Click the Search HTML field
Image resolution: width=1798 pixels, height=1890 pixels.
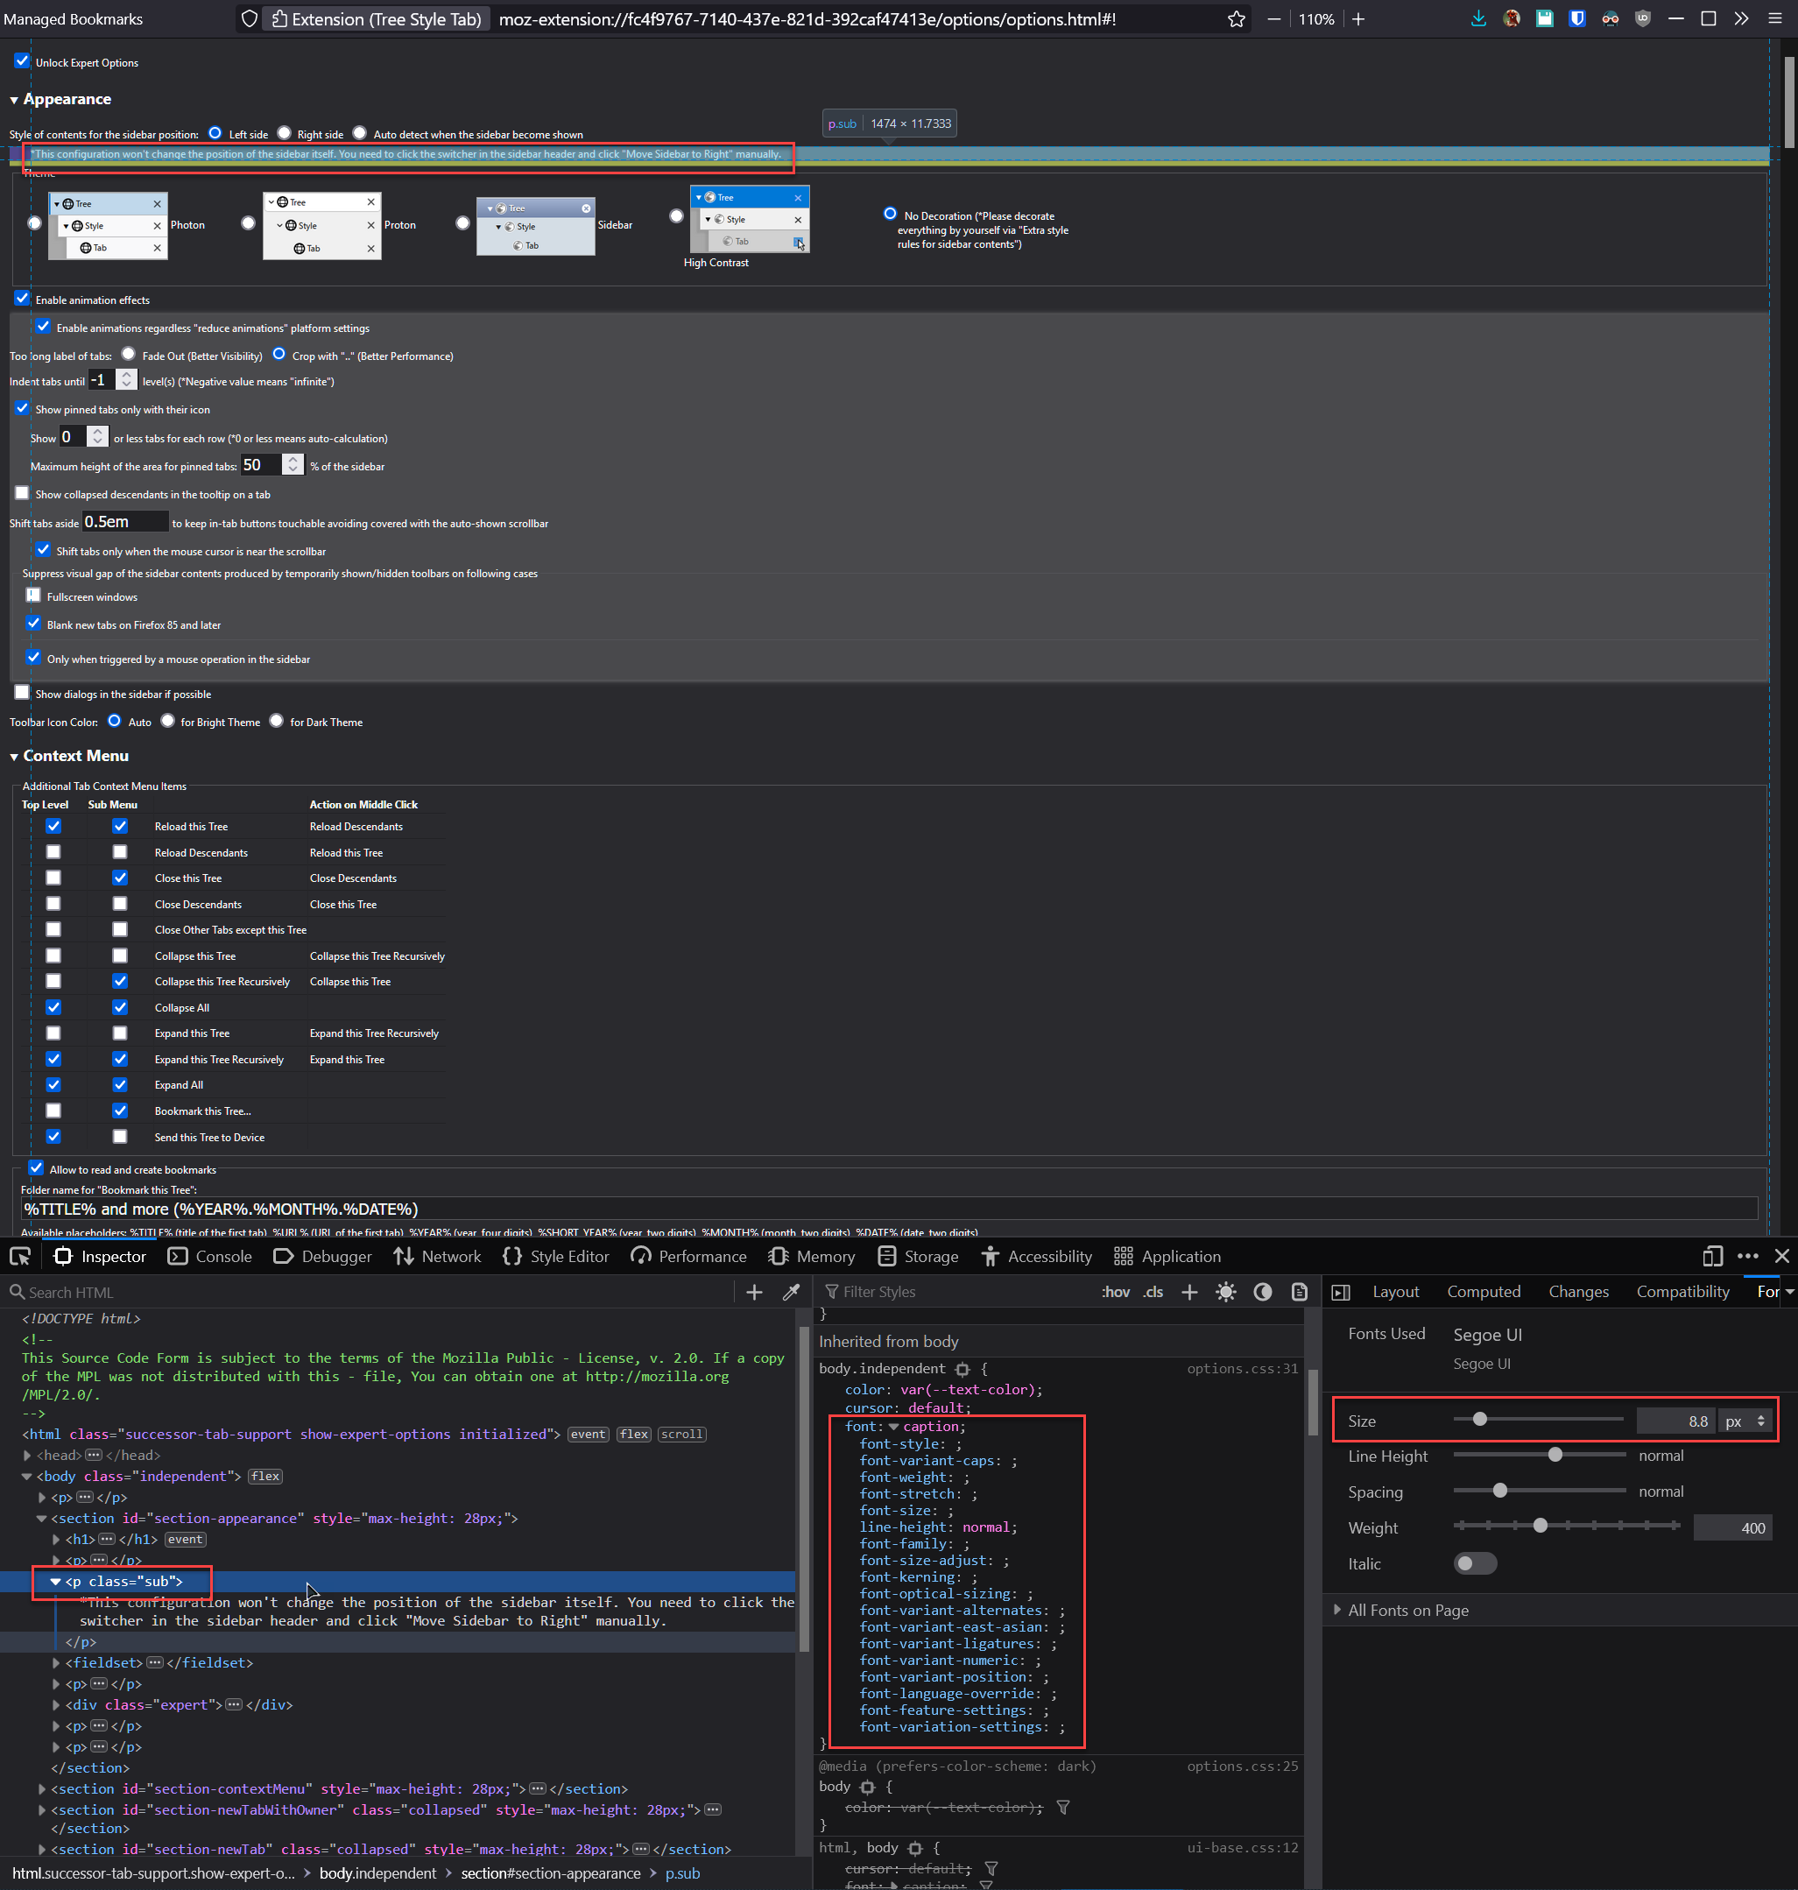pyautogui.click(x=369, y=1292)
